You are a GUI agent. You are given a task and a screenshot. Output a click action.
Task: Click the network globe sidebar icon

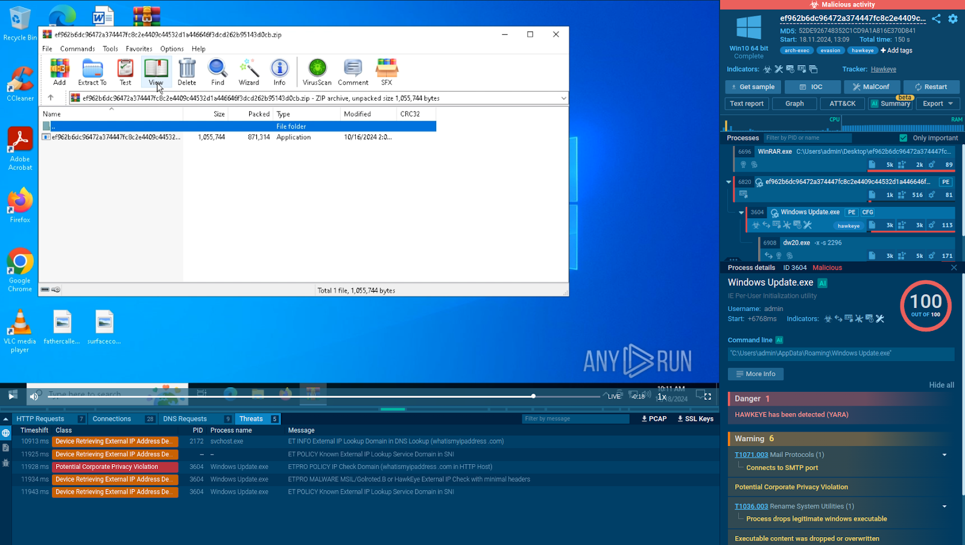[5, 433]
